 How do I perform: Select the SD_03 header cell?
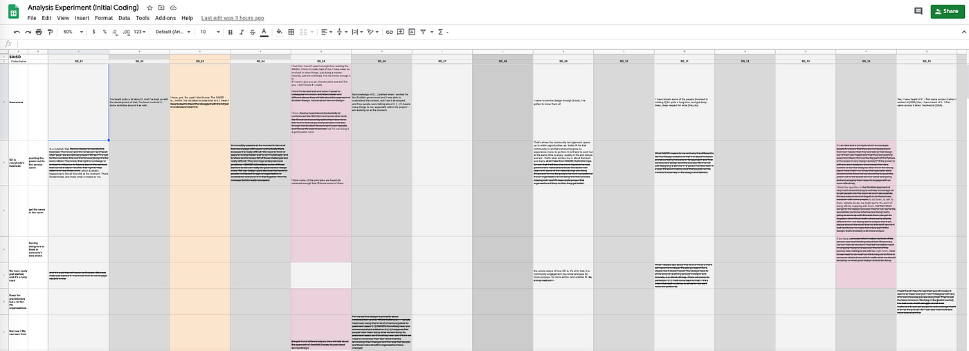click(199, 62)
